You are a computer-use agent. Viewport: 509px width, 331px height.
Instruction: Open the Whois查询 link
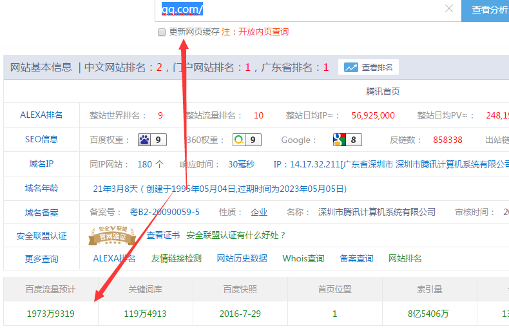coord(303,258)
